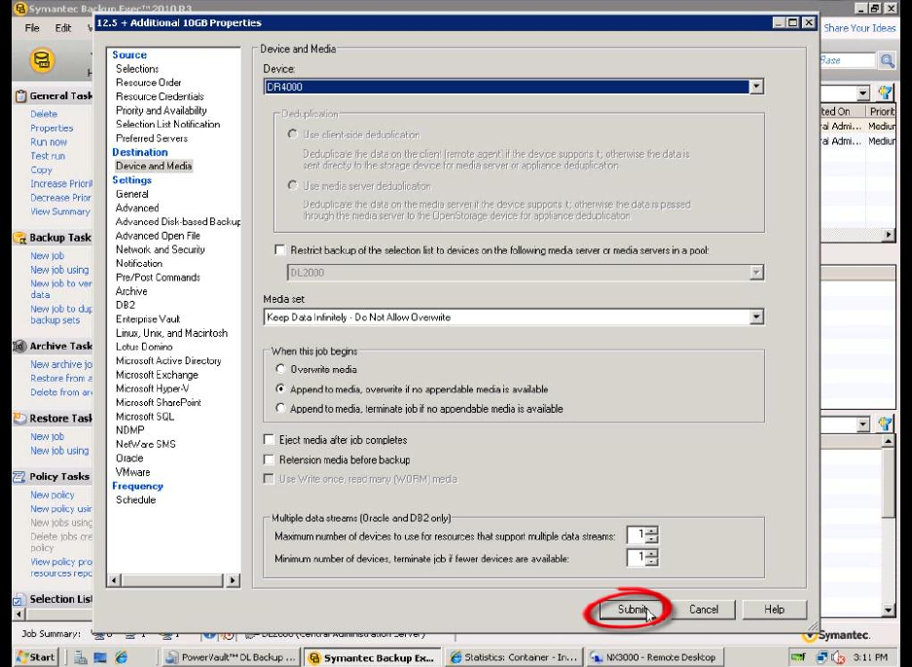The height and width of the screenshot is (667, 912).
Task: Click the lower filter funnel icon in background window
Action: pos(886,424)
